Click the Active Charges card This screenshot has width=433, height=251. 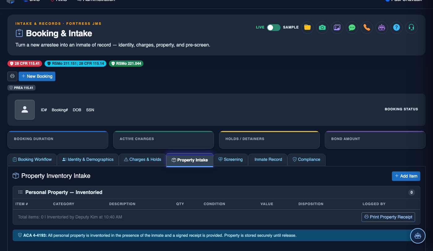[164, 140]
